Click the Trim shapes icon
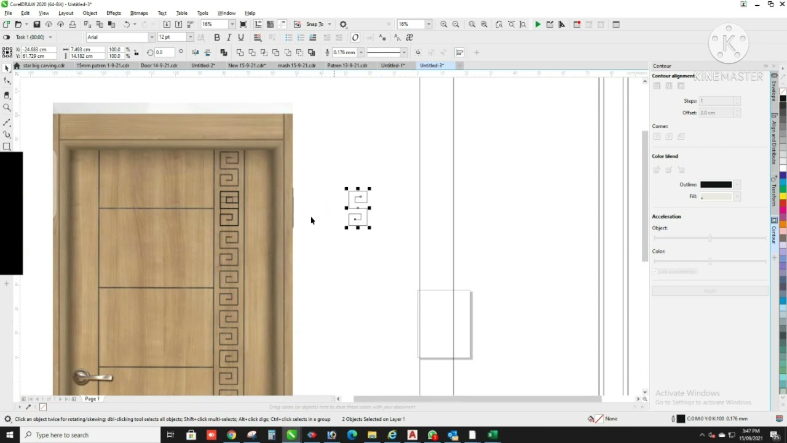 point(252,52)
